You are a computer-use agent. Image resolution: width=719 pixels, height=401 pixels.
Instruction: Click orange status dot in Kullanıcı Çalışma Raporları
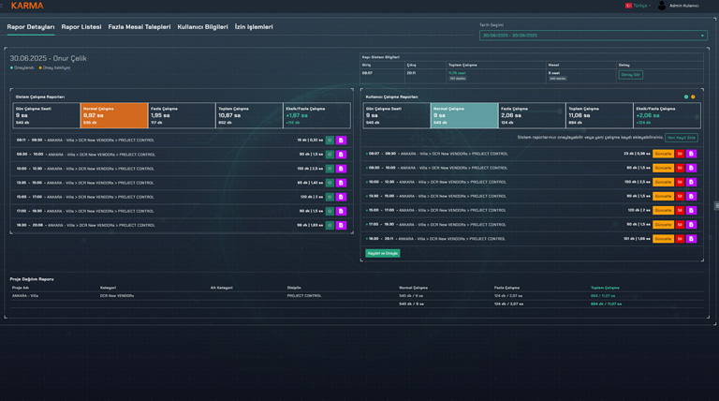693,97
